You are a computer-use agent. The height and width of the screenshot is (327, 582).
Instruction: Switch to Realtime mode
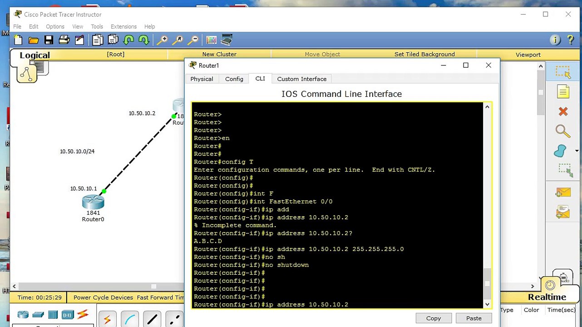click(x=547, y=297)
